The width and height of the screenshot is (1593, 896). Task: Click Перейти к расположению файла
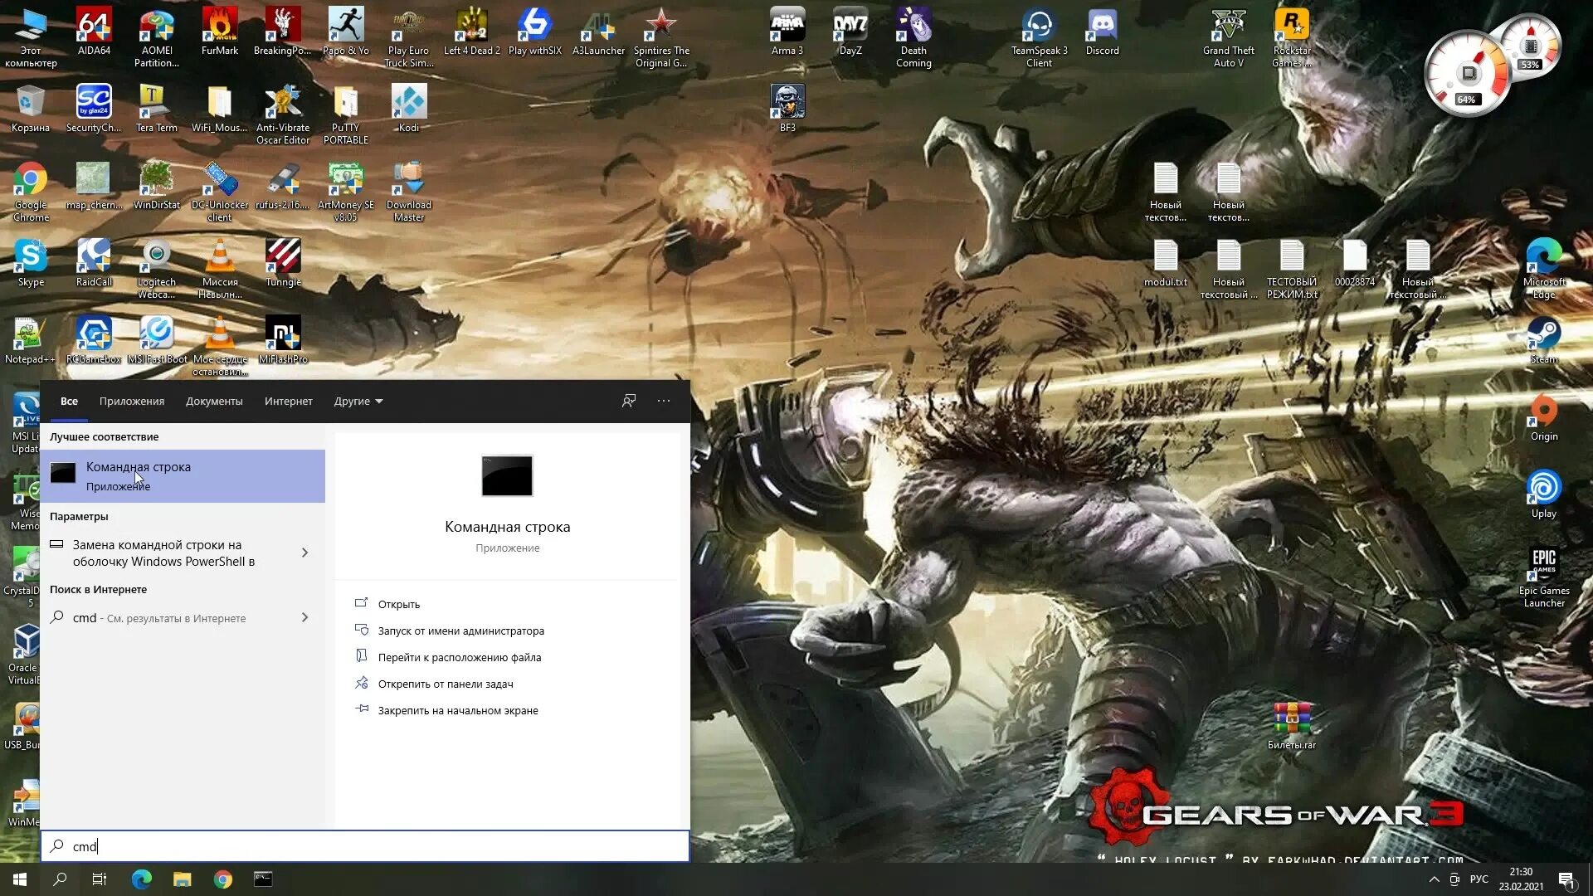459,657
